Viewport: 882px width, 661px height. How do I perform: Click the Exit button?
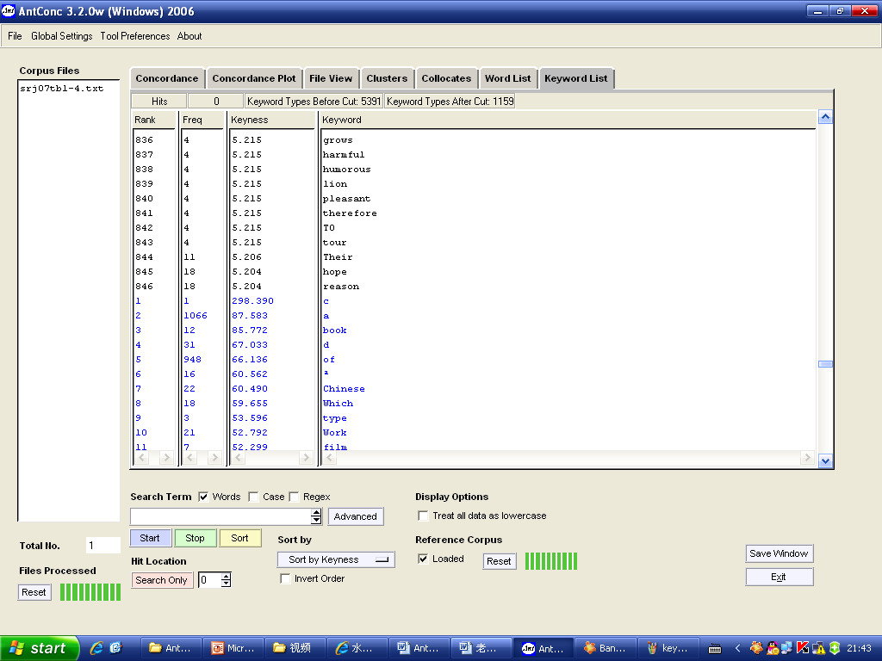[x=779, y=578]
